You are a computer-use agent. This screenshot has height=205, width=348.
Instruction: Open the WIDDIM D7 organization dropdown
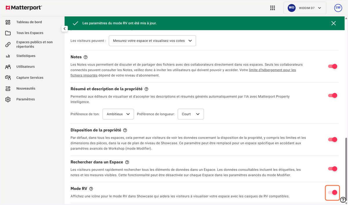pos(305,8)
